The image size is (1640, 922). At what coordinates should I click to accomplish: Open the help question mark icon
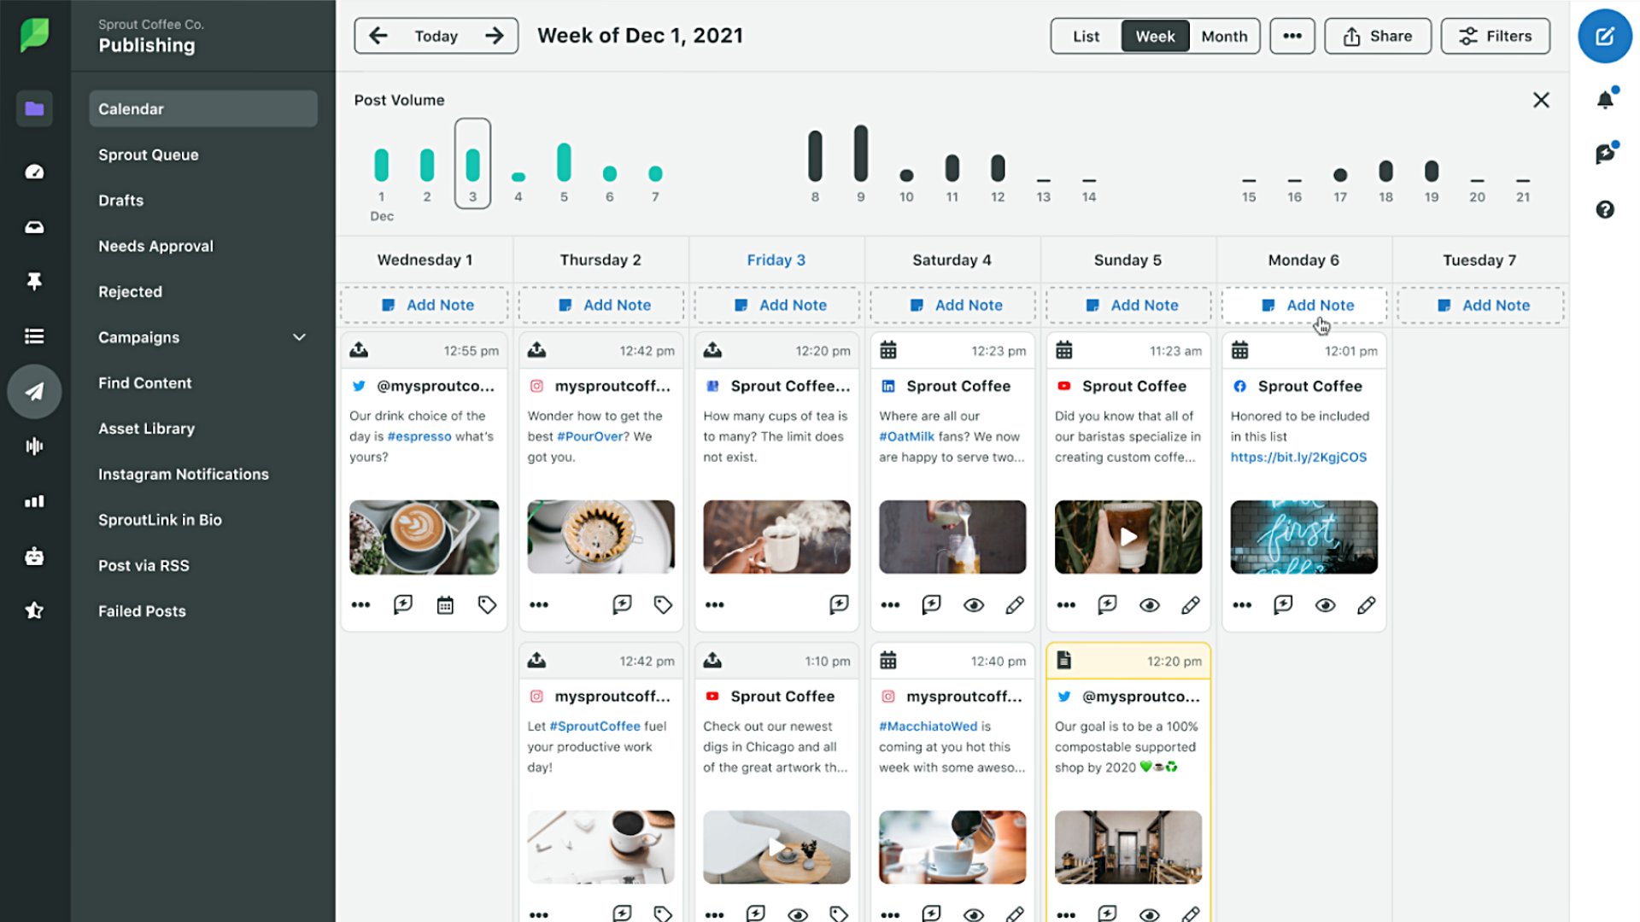pos(1605,209)
